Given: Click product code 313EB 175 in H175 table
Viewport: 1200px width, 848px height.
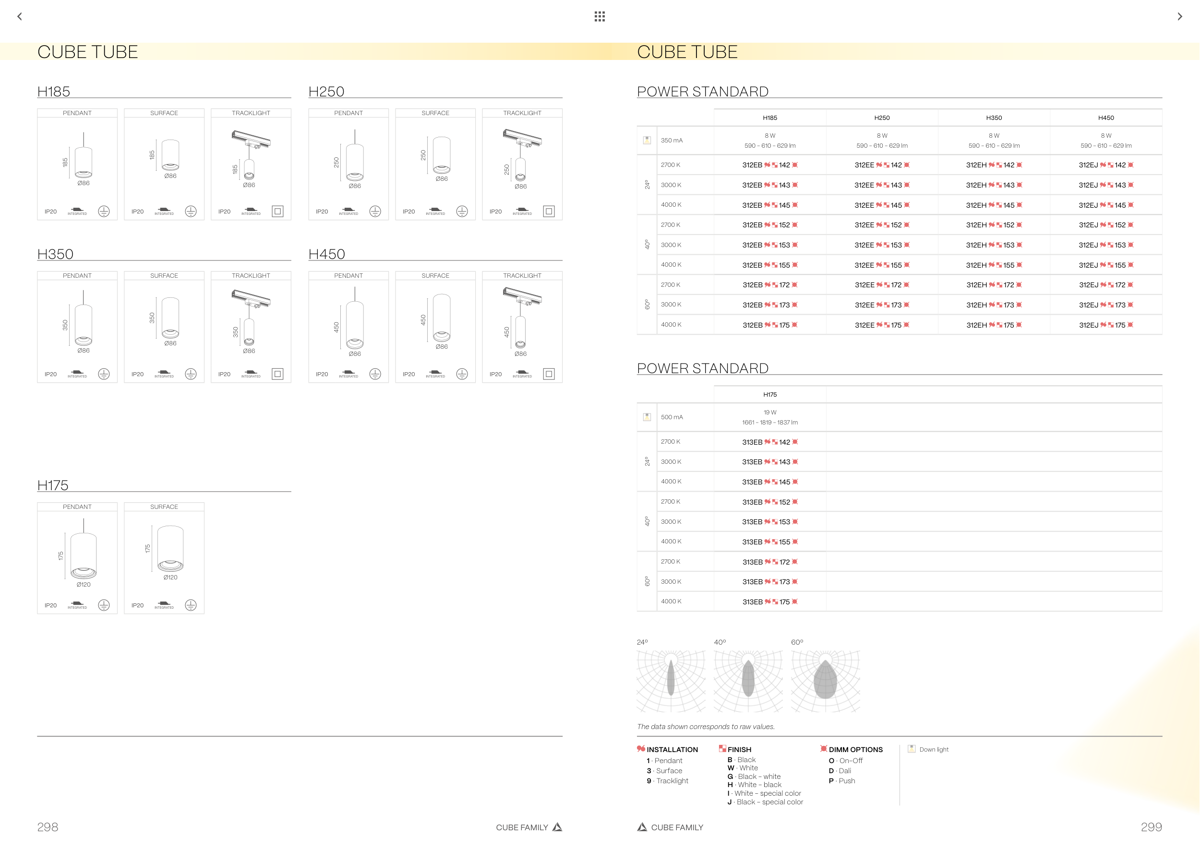Looking at the screenshot, I should 770,602.
